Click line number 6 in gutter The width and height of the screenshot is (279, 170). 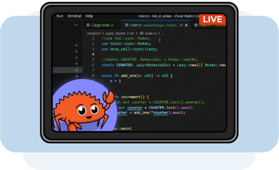pyautogui.click(x=93, y=65)
